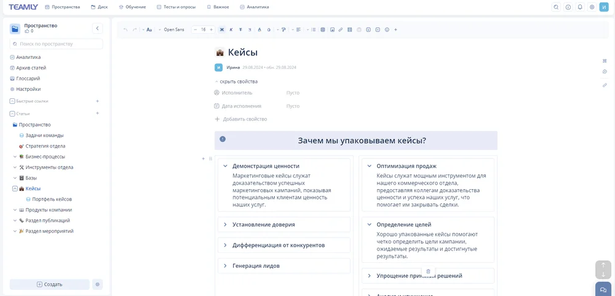Collapse the Демонстрация ценности block
The width and height of the screenshot is (615, 296).
[226, 166]
